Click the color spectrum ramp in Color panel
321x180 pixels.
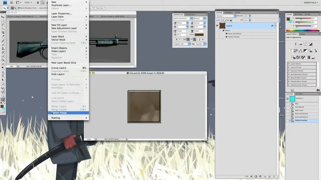coord(302,30)
